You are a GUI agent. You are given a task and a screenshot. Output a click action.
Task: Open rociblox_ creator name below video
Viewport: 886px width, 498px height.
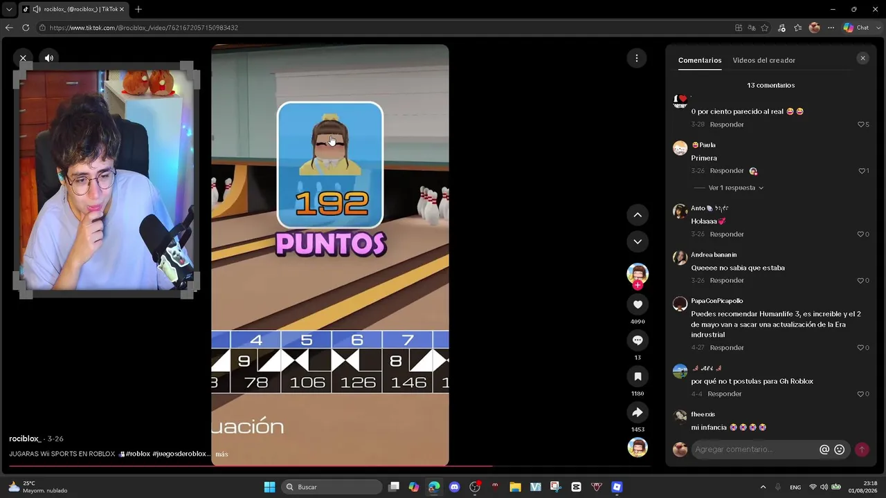tap(25, 439)
